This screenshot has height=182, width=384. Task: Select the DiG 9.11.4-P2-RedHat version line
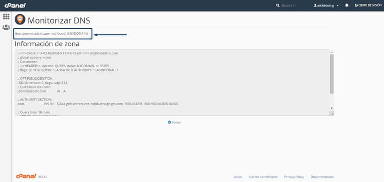coord(68,53)
